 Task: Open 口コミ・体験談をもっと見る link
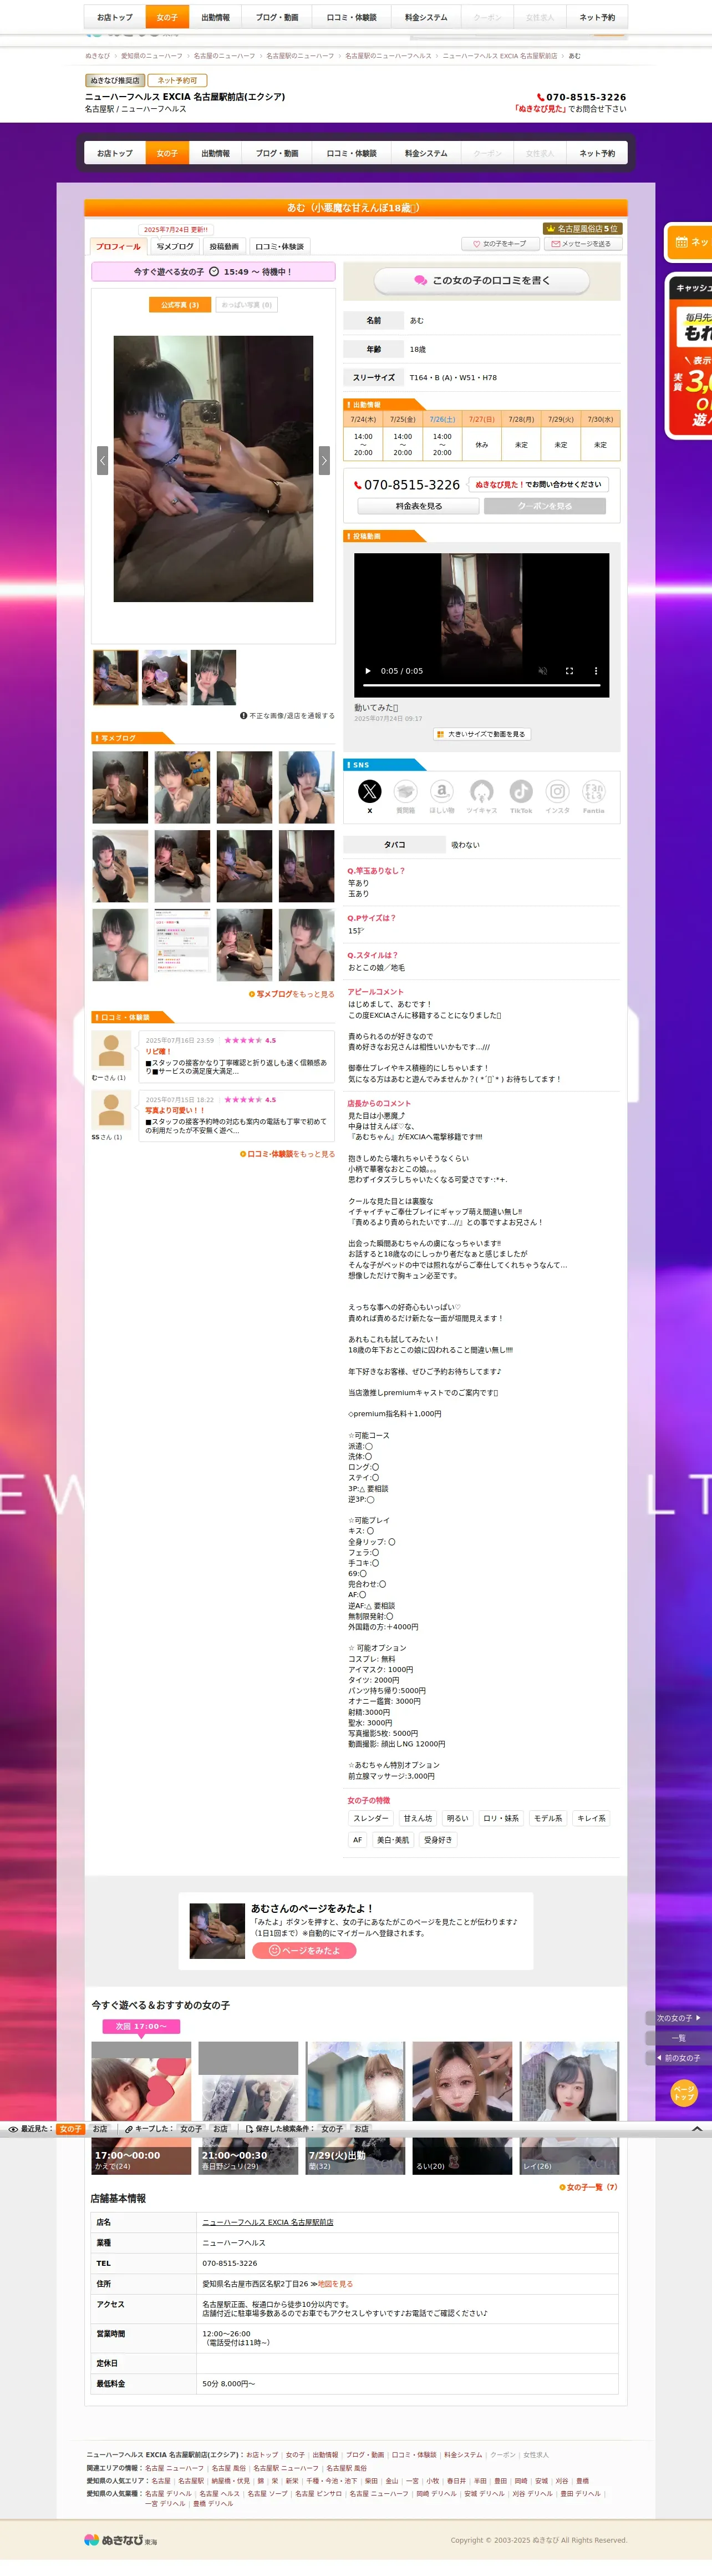tap(287, 1154)
